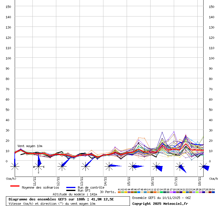
Task: Click the wind compass rose at 11/11
Action: [x=38, y=167]
